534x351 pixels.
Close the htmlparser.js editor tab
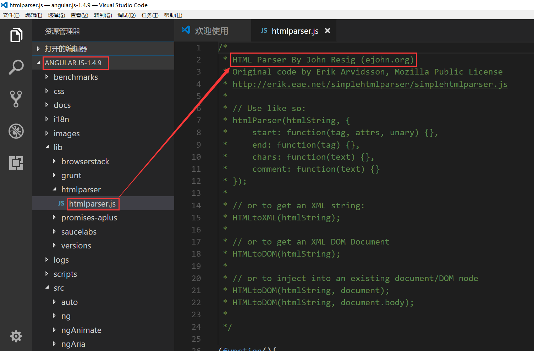[x=327, y=31]
